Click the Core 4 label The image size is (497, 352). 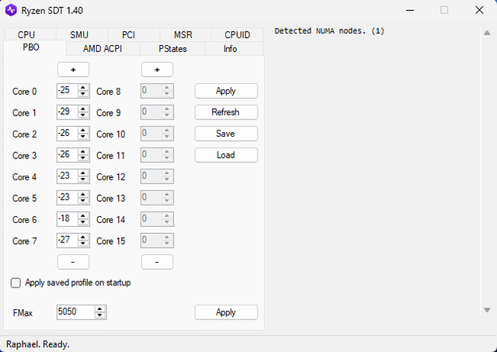(24, 177)
